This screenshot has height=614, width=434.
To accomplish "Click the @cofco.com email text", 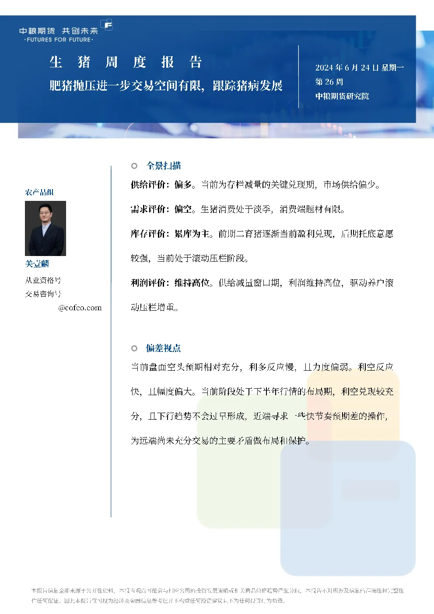I will point(80,308).
